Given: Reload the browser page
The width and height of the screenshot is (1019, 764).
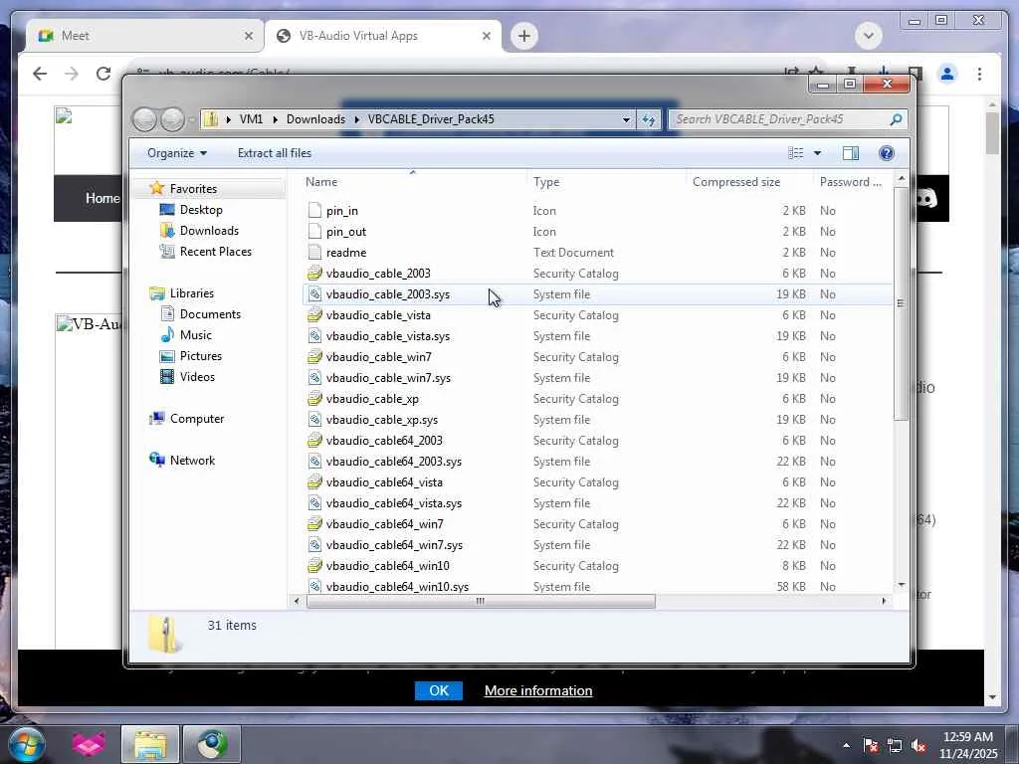Looking at the screenshot, I should tap(103, 74).
